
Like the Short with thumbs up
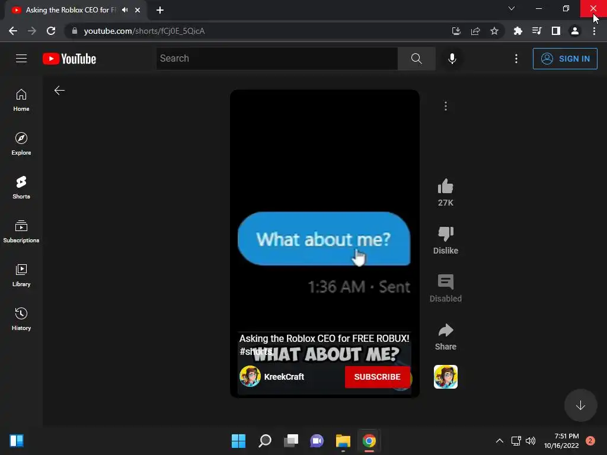[446, 187]
